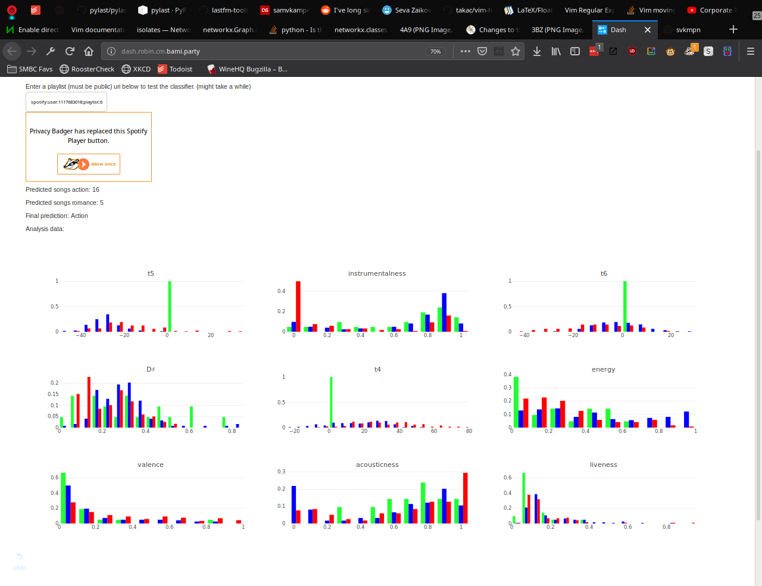Open the page actions three-dot menu
Image resolution: width=762 pixels, height=586 pixels.
pyautogui.click(x=466, y=51)
